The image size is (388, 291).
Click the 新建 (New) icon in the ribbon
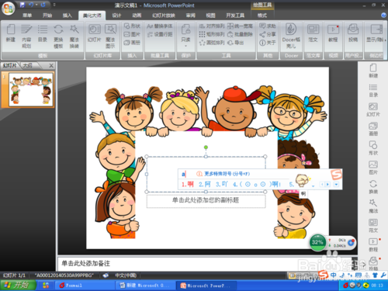tap(11, 33)
